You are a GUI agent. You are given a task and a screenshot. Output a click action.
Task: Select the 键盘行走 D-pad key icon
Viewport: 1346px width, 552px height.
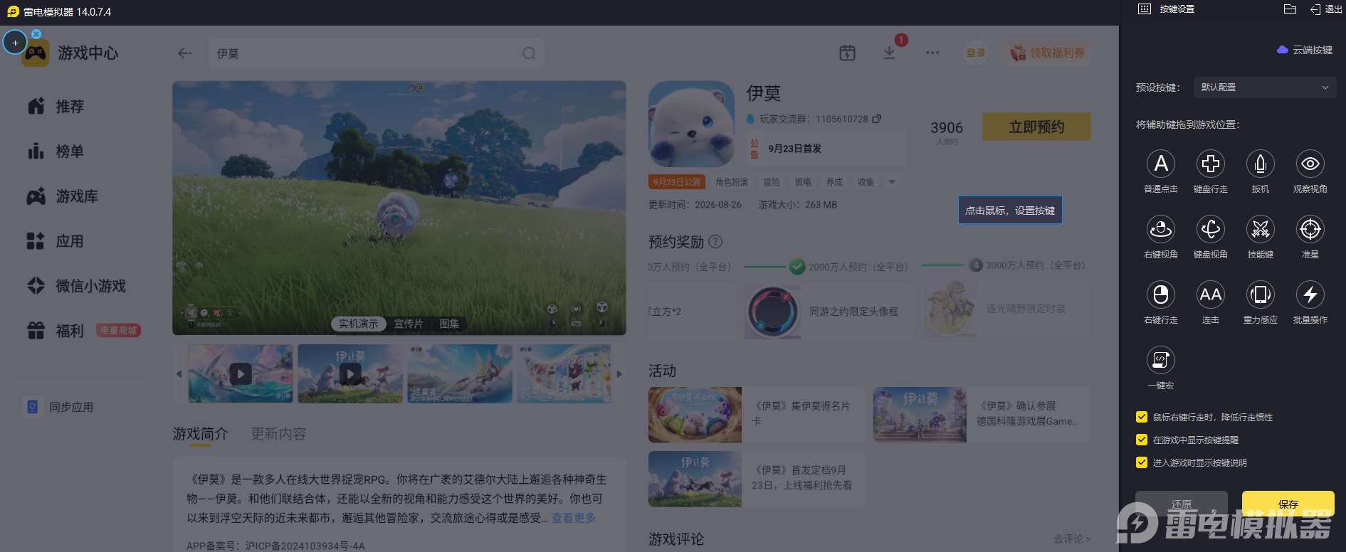(x=1211, y=164)
